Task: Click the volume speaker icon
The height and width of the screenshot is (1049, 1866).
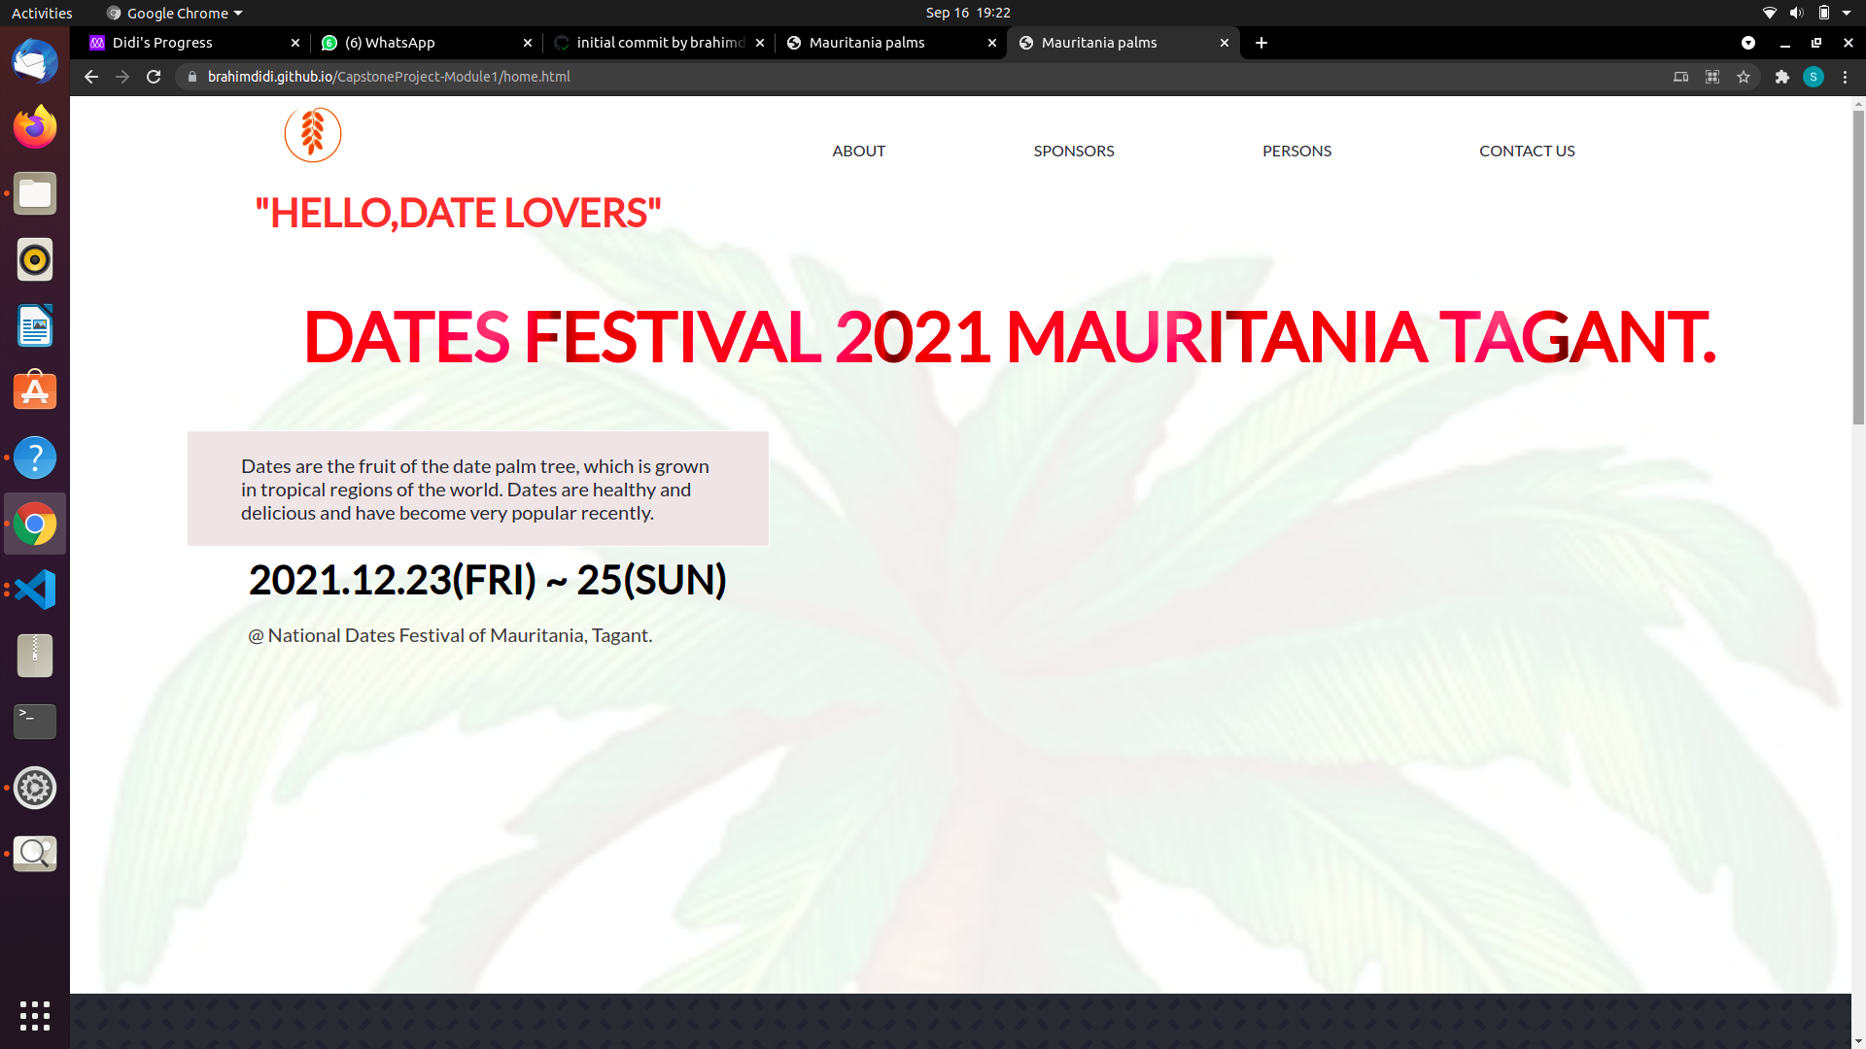Action: tap(1796, 13)
